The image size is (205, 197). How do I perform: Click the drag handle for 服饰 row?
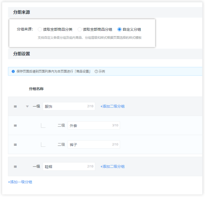(15, 106)
